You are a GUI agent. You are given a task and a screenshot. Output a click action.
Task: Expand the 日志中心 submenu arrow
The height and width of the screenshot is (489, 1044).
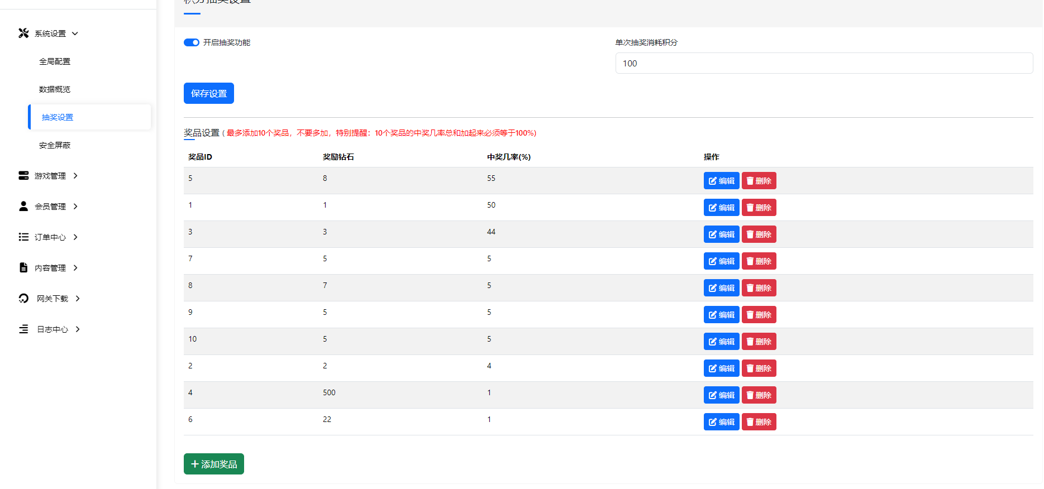(78, 329)
